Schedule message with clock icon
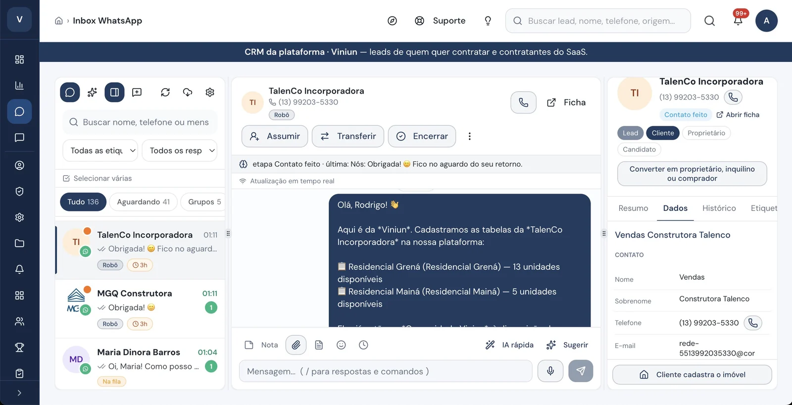Viewport: 792px width, 405px height. pyautogui.click(x=363, y=345)
